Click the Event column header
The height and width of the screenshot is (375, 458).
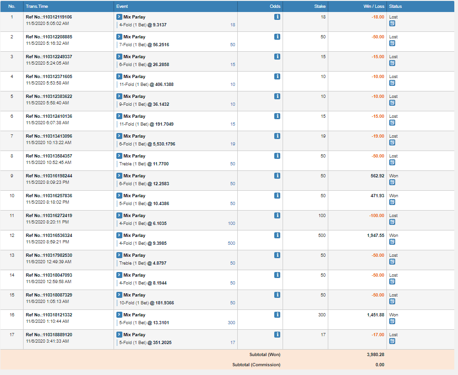pos(175,6)
